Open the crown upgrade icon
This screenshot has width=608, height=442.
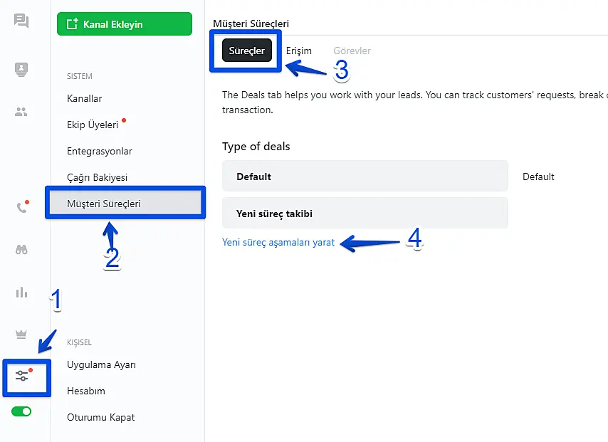[21, 334]
